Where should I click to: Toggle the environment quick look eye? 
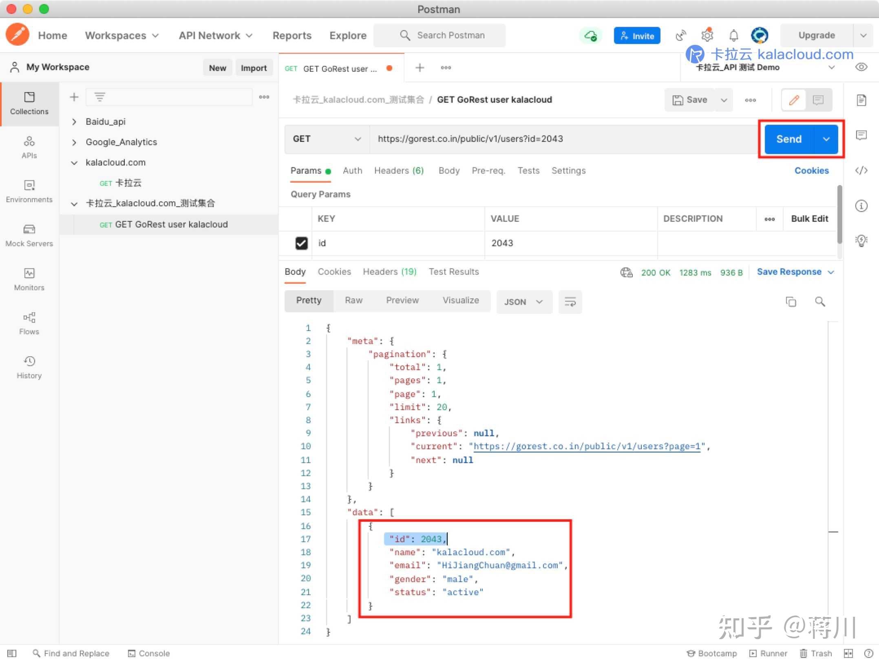pyautogui.click(x=861, y=67)
